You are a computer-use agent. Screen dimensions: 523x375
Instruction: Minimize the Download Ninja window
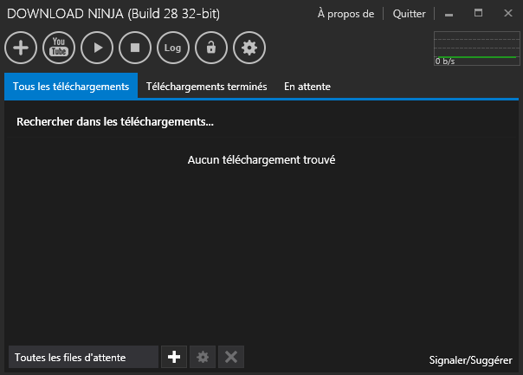click(449, 14)
